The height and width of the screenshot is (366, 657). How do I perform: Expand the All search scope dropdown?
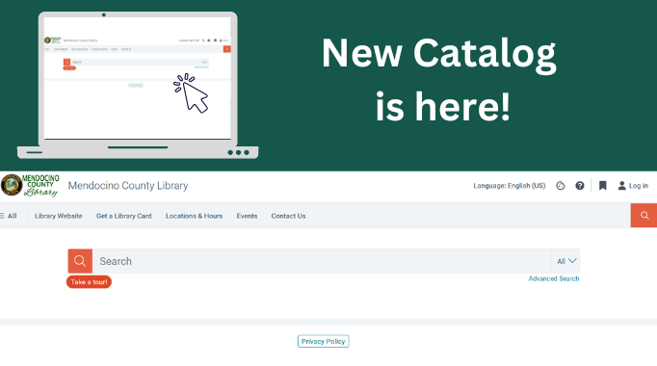[566, 261]
